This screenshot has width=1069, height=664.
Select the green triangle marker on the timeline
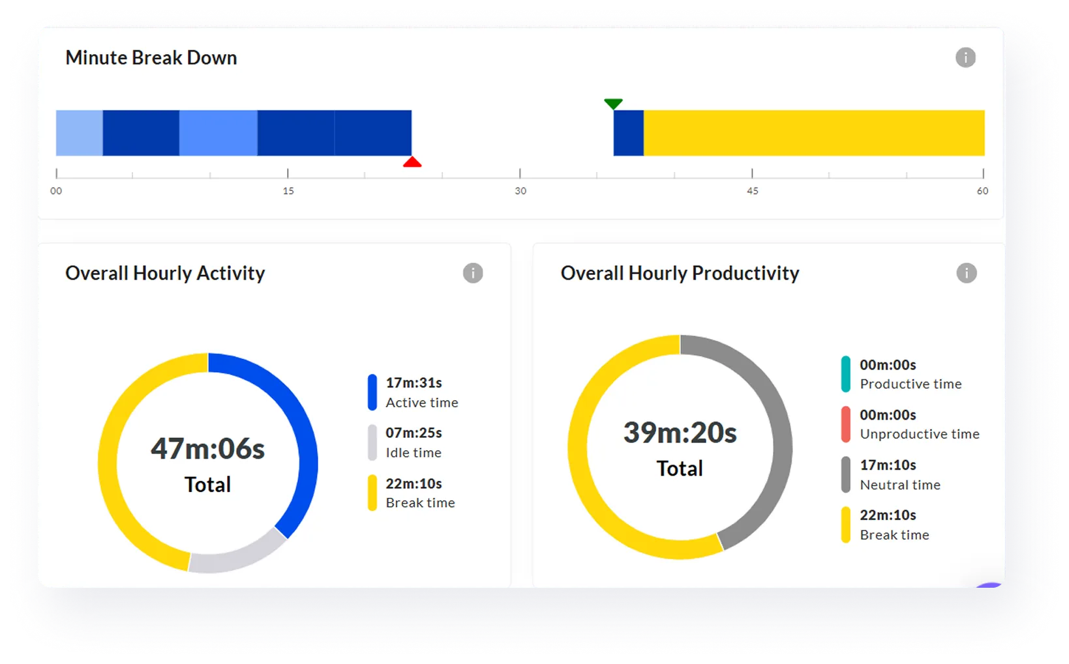pyautogui.click(x=613, y=104)
